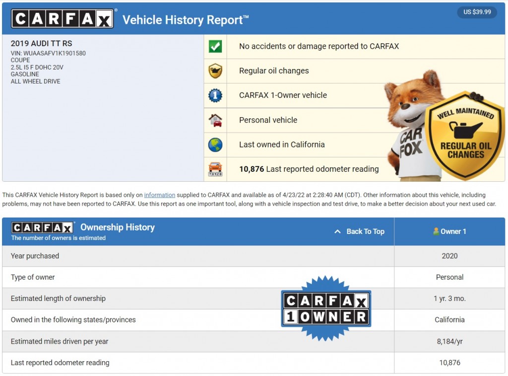This screenshot has height=376, width=508.
Task: Click the Back To Top link
Action: click(366, 231)
